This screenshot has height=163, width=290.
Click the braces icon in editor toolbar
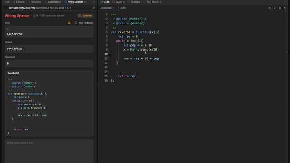tap(280, 8)
